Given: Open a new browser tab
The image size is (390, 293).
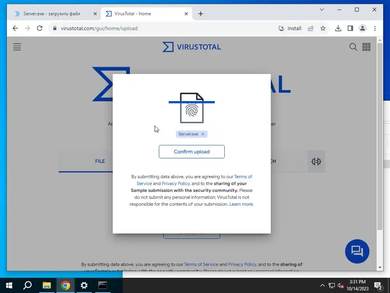Looking at the screenshot, I should point(201,14).
